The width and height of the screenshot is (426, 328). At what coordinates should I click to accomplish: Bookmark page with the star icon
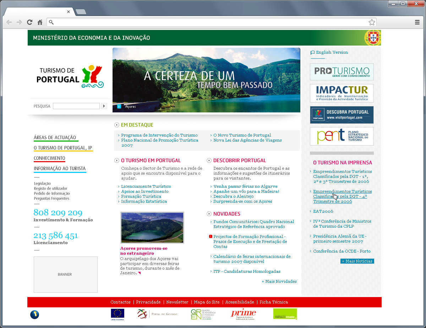click(x=372, y=22)
